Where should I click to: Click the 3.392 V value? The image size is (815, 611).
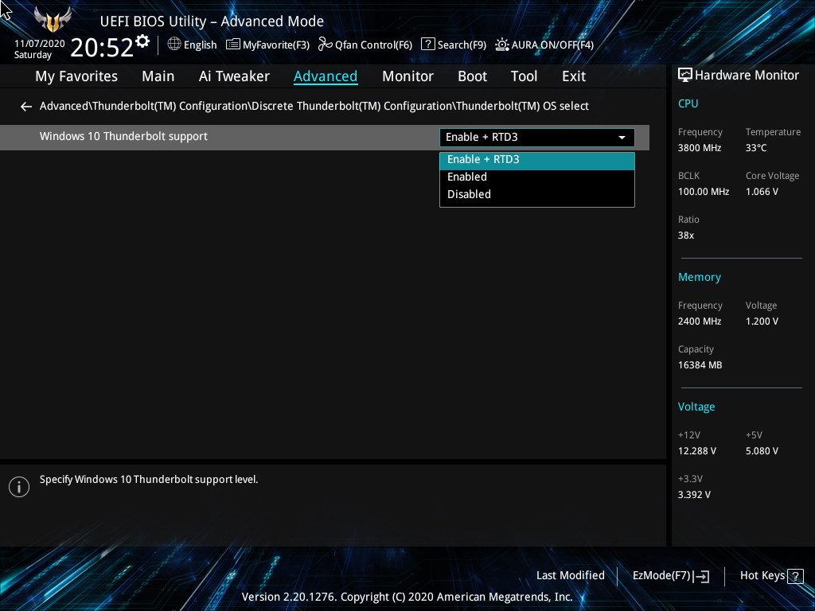pyautogui.click(x=694, y=495)
